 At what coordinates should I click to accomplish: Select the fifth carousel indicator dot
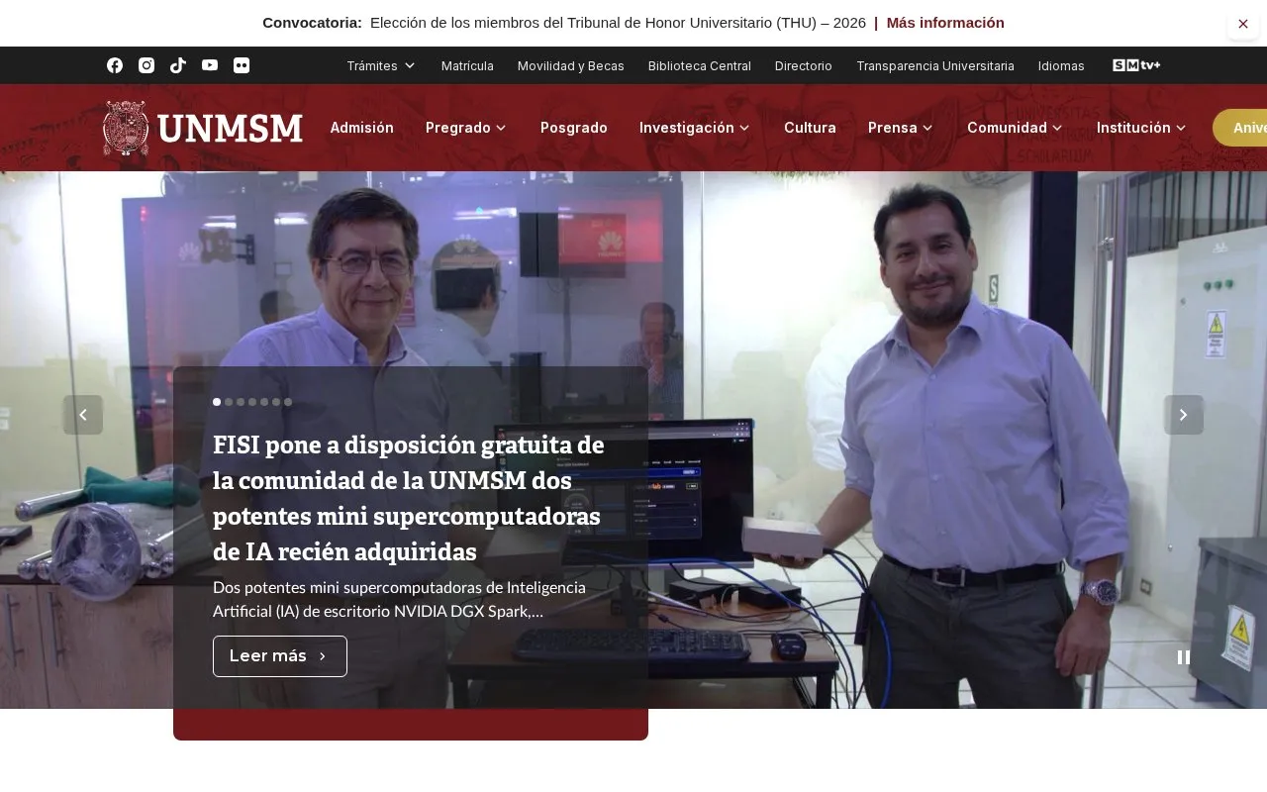click(x=264, y=402)
